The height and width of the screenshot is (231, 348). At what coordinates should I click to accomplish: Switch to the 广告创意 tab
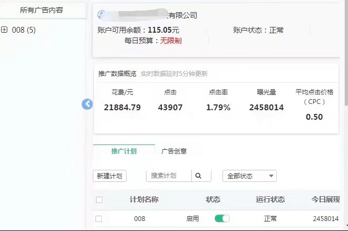pyautogui.click(x=174, y=151)
